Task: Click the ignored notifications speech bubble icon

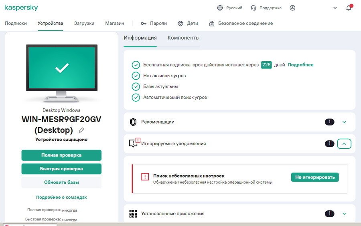Action: [134, 143]
